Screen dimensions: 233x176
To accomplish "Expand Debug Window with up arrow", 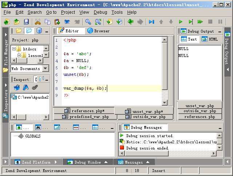I will (x=106, y=162).
